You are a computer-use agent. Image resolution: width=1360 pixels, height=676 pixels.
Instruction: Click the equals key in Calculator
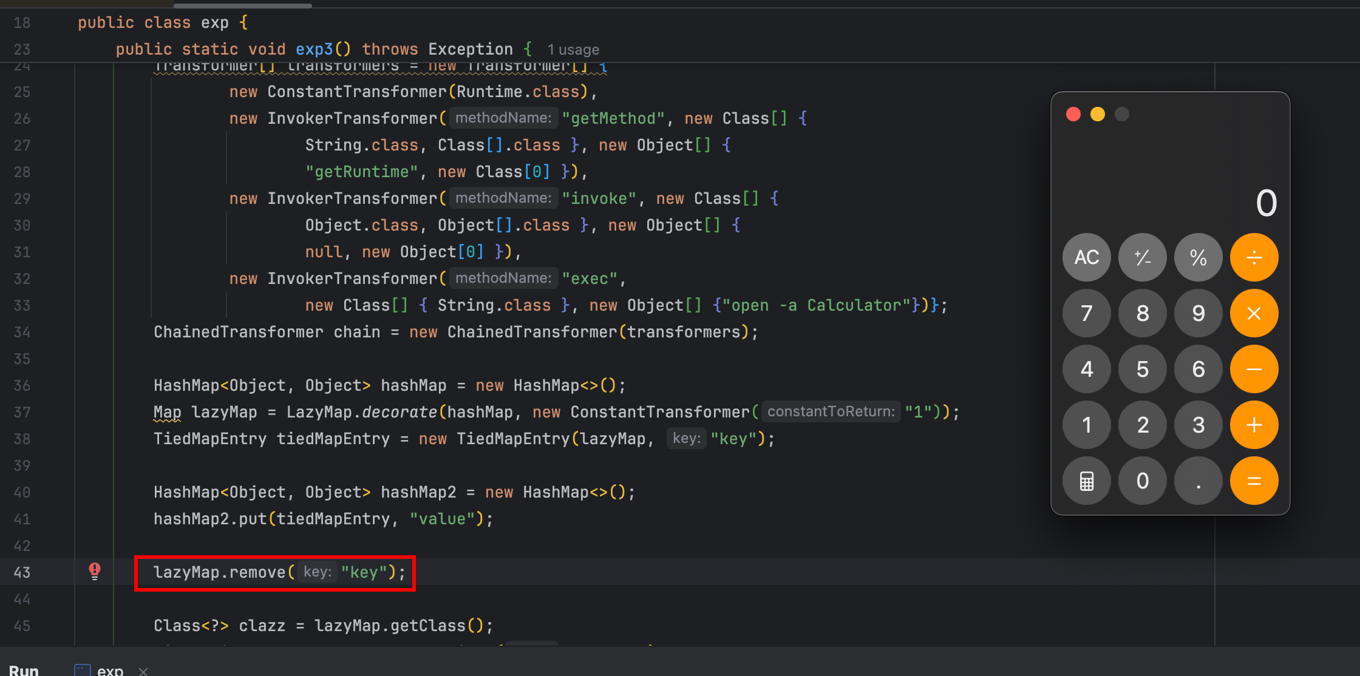1254,481
